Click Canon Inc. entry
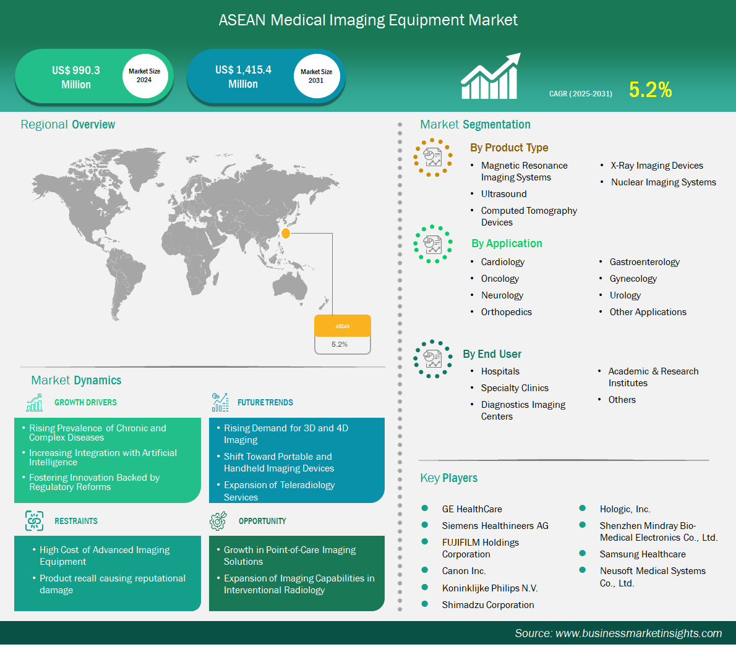The image size is (736, 647). pos(464,571)
